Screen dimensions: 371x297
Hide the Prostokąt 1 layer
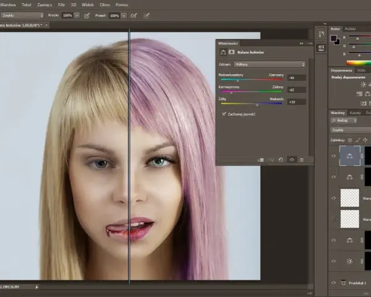point(334,283)
